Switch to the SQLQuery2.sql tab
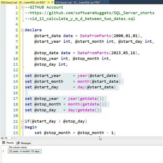 [23, 2]
